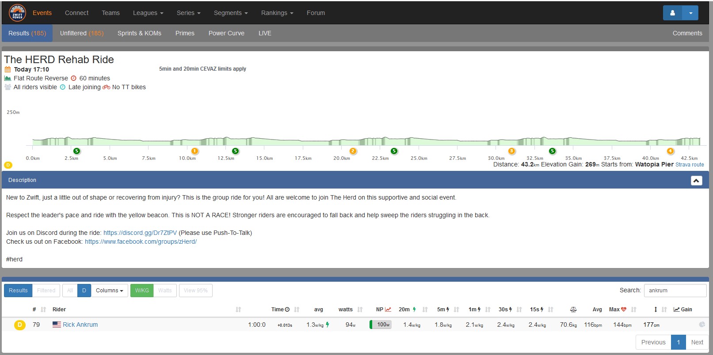The image size is (713, 355).
Task: Open the Herd Facebook group link
Action: tap(141, 242)
